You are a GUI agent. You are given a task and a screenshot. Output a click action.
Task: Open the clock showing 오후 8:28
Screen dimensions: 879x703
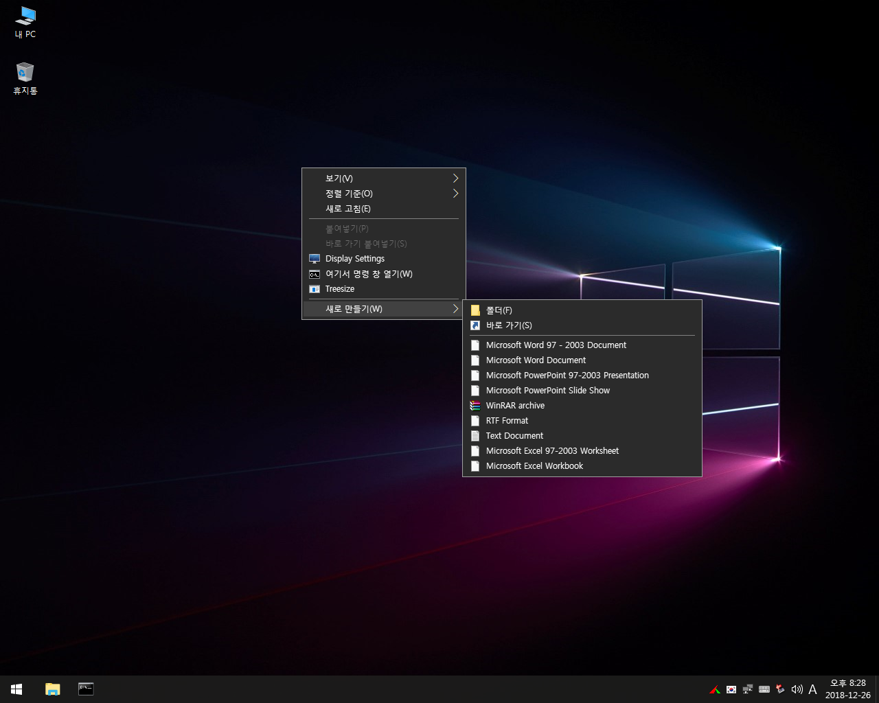pyautogui.click(x=848, y=689)
